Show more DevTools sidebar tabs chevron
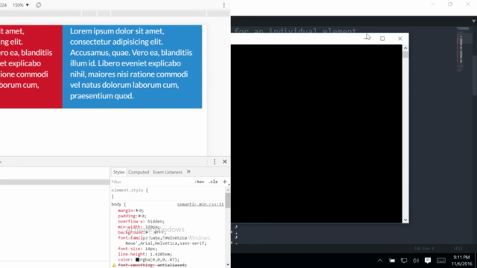Screen dimensions: 477x268 tap(189, 172)
